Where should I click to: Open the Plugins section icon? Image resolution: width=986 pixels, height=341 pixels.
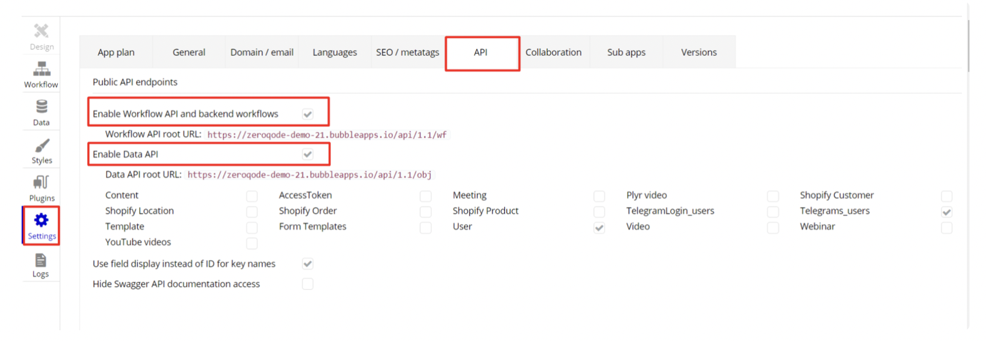click(x=41, y=183)
